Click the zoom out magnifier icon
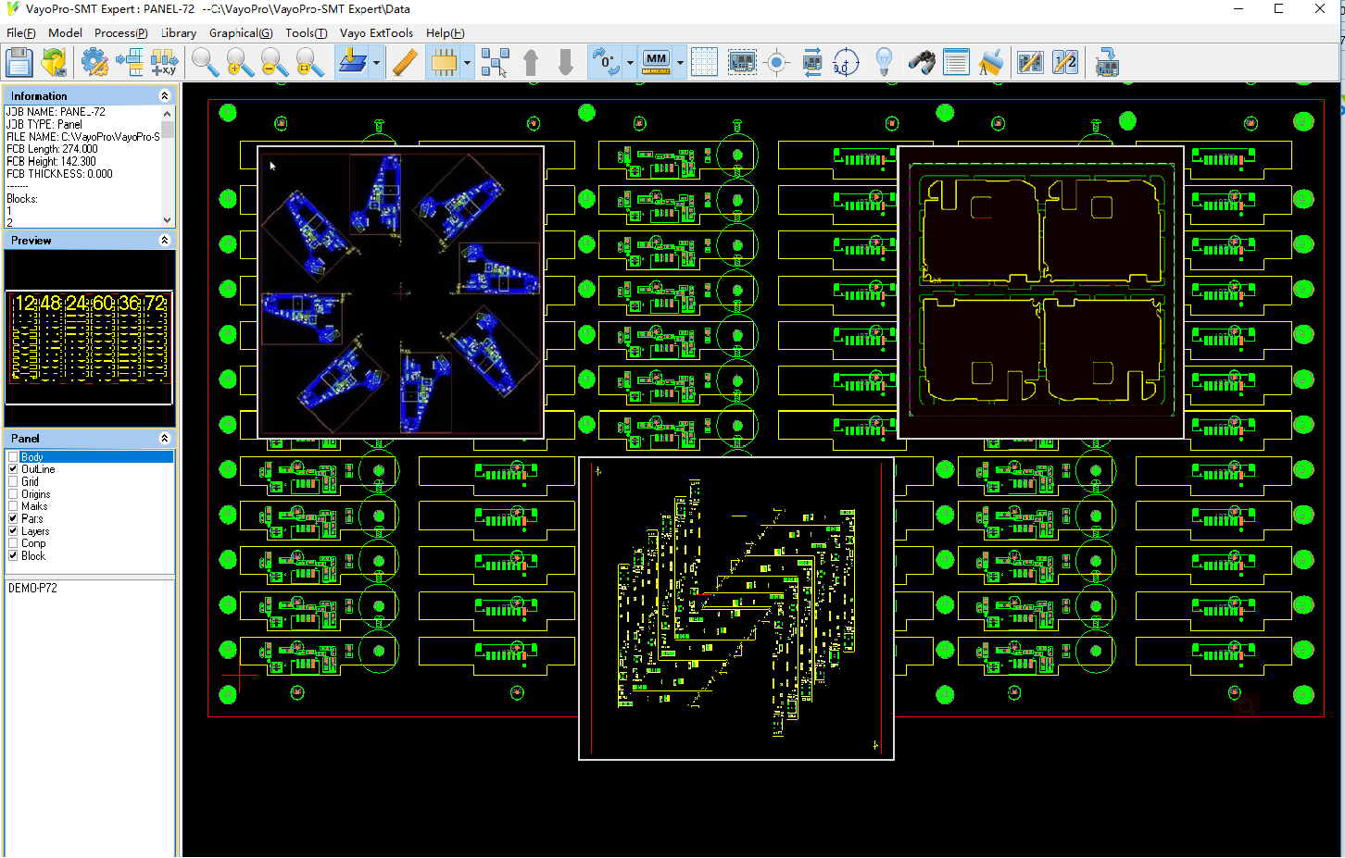 pyautogui.click(x=275, y=63)
